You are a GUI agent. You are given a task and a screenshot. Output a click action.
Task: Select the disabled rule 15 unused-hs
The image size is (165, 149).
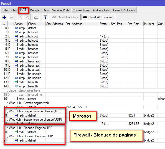(83, 95)
